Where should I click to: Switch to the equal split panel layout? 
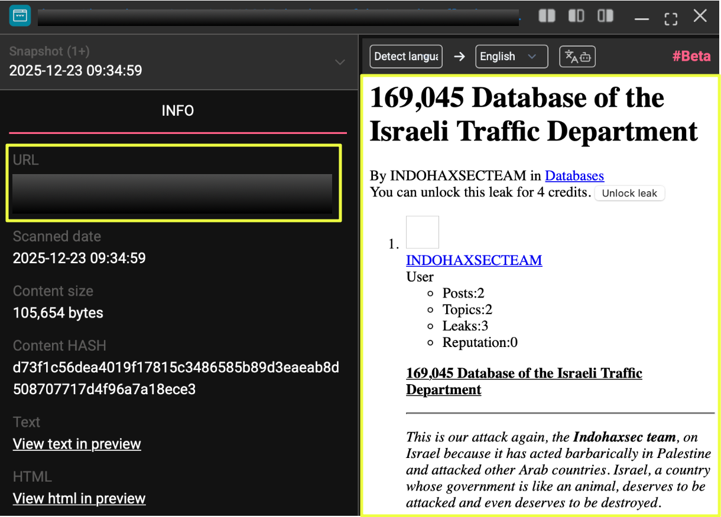(x=547, y=16)
